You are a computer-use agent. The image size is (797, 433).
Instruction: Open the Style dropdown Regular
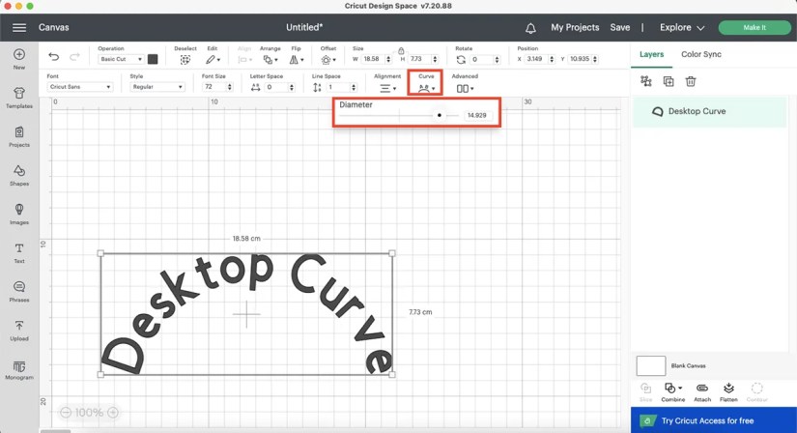pos(157,87)
